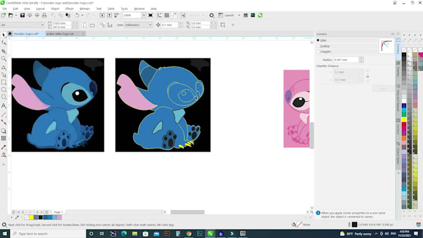Select the Text tool (A icon)
The height and width of the screenshot is (238, 423).
tap(4, 106)
